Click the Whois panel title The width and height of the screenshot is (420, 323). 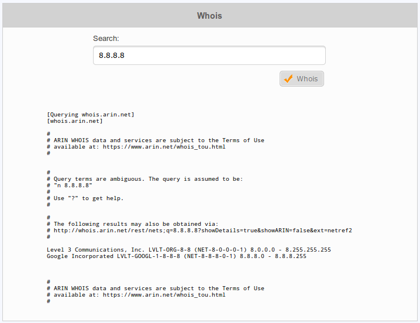[x=209, y=16]
